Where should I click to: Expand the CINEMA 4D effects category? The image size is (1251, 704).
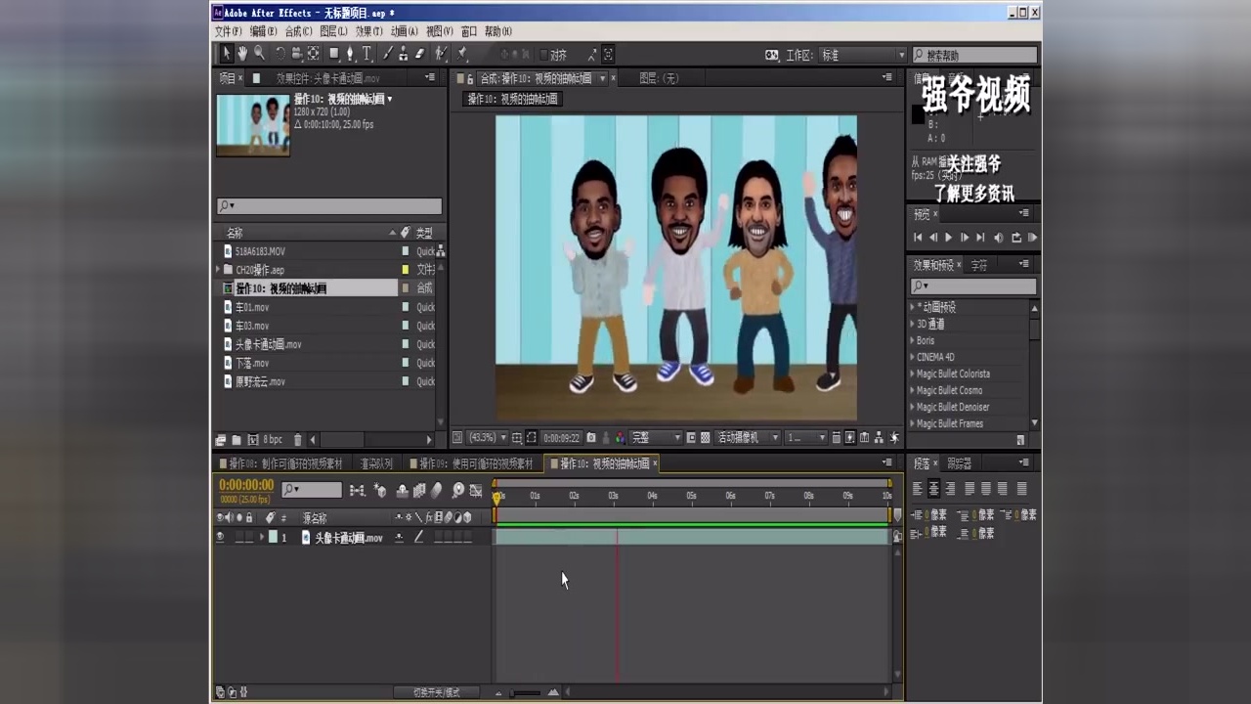(912, 357)
